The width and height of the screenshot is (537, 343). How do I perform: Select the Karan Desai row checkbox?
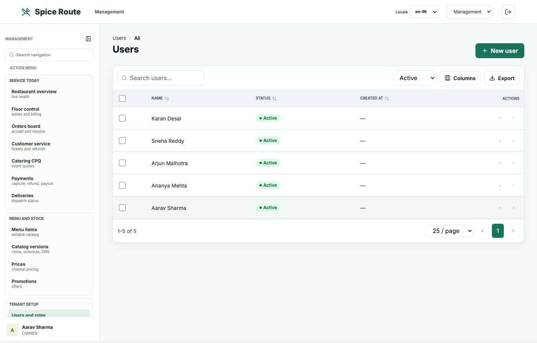click(x=122, y=118)
